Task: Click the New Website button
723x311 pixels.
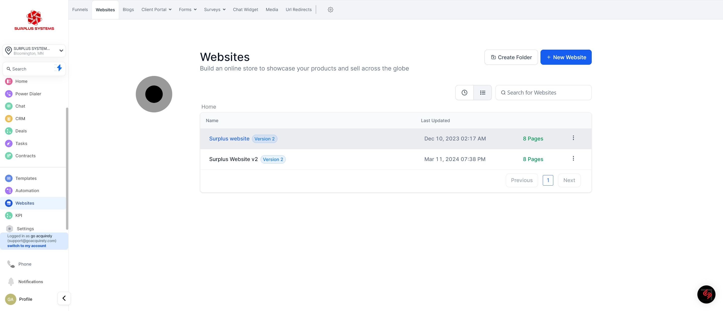Action: point(566,57)
